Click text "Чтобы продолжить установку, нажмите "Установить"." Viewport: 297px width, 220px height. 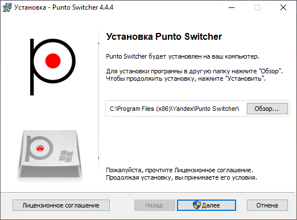pyautogui.click(x=185, y=78)
